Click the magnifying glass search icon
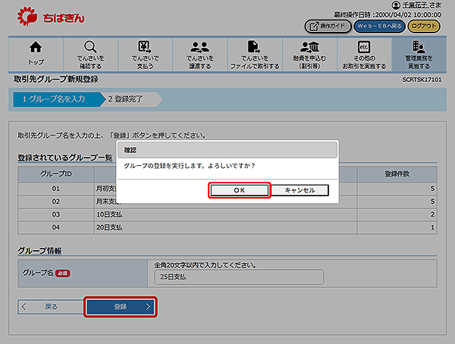Viewport: 455px width, 344px height. click(90, 47)
